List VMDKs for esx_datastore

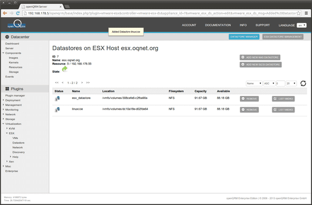283,99
